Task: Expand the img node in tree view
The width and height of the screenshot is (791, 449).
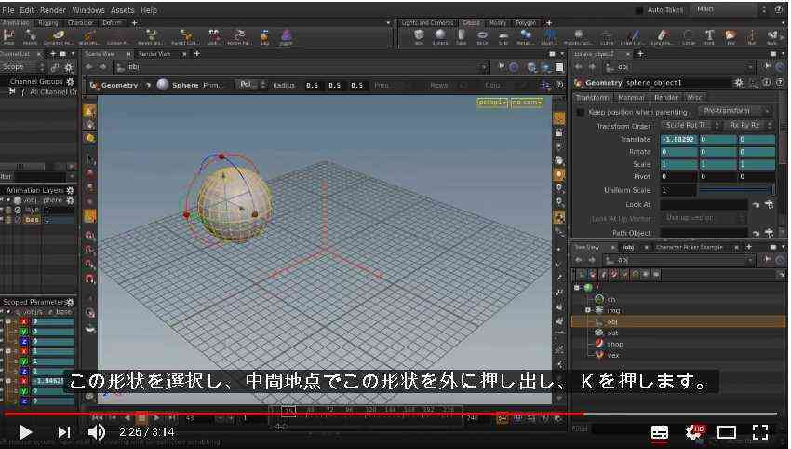Action: pyautogui.click(x=588, y=310)
